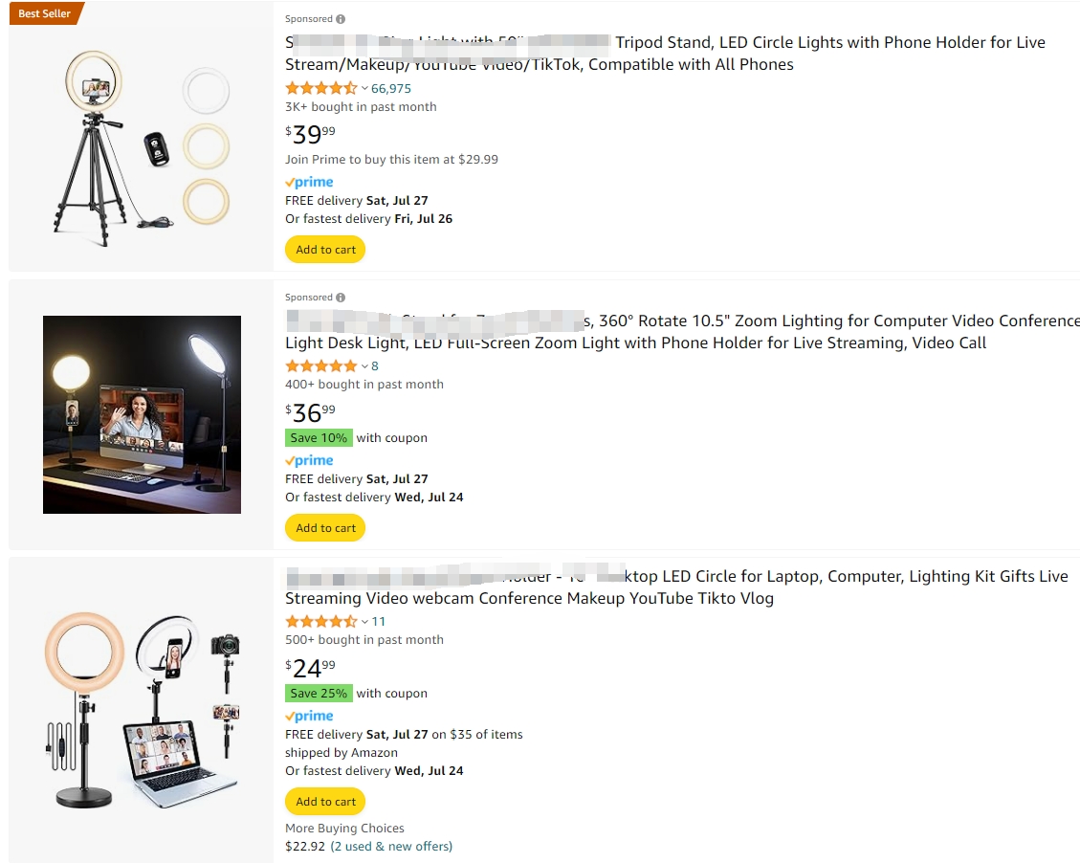Screen dimensions: 1080x863
Task: Click the Best Seller badge
Action: [x=46, y=13]
